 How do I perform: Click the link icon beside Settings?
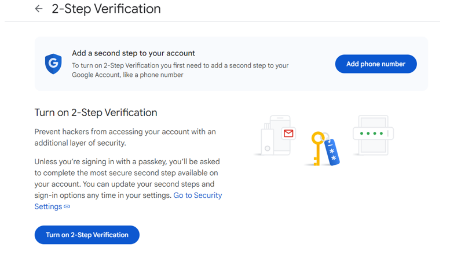click(67, 206)
